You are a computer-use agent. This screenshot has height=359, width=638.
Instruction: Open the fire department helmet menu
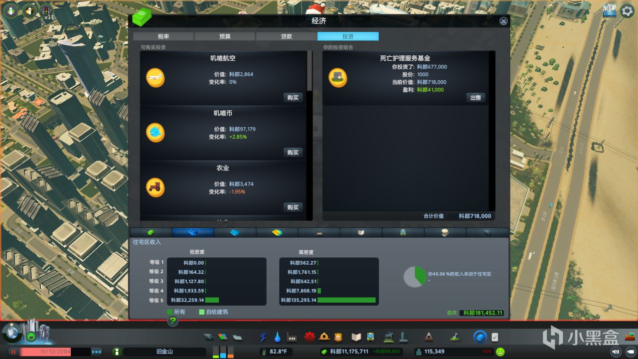click(324, 338)
